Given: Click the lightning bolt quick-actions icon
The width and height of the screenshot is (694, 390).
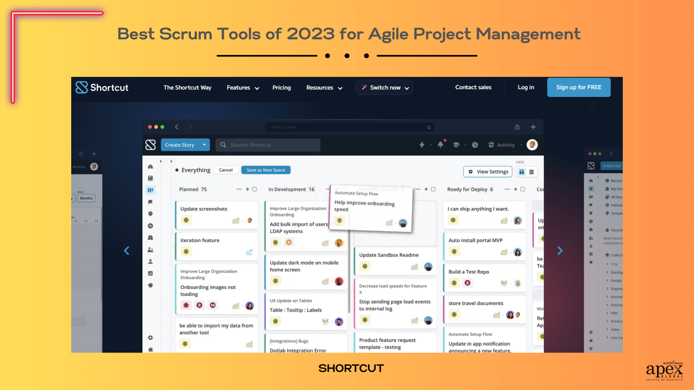Looking at the screenshot, I should (422, 145).
